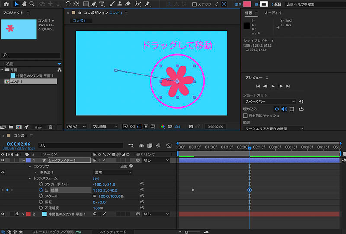Open the Info panel menu

(x=256, y=13)
